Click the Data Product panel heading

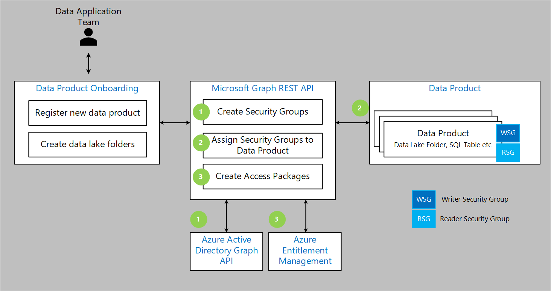455,89
